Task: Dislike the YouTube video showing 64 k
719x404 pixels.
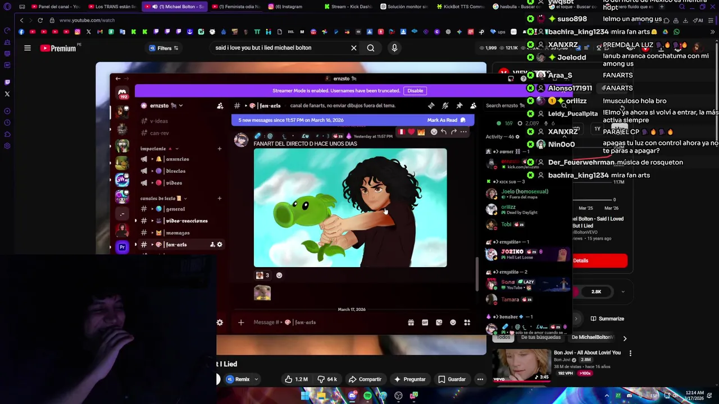Action: pos(327,379)
